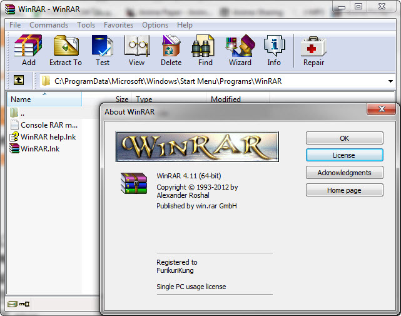Viewport: 401px width, 316px height.
Task: Open the Find files tool
Action: click(205, 51)
